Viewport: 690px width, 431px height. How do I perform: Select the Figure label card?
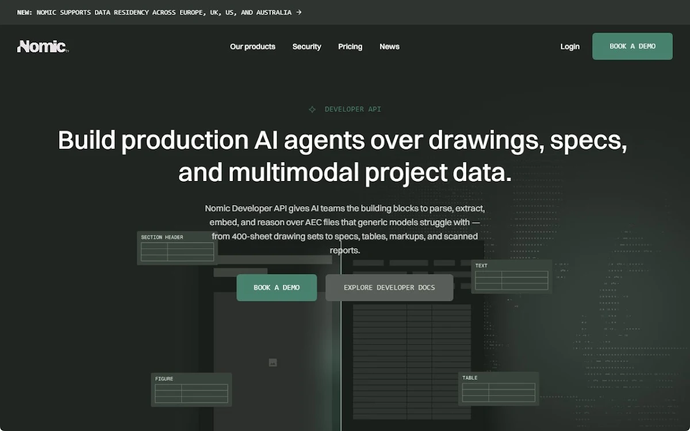pos(191,390)
